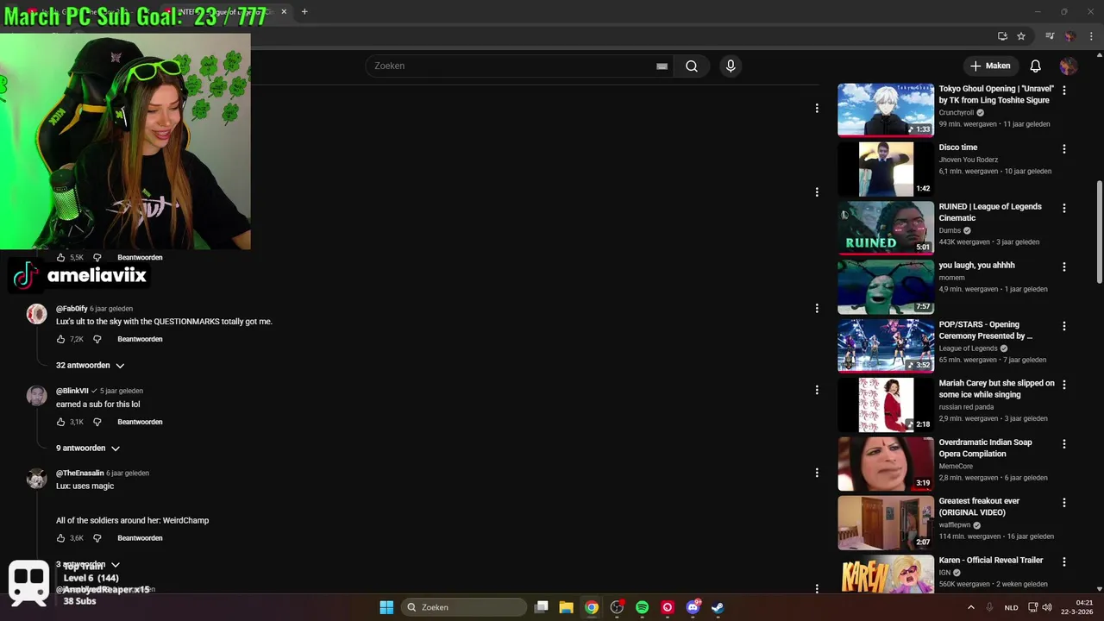This screenshot has height=621, width=1104.
Task: Reply to @Fab0ify via Beantwoorden
Action: point(140,339)
